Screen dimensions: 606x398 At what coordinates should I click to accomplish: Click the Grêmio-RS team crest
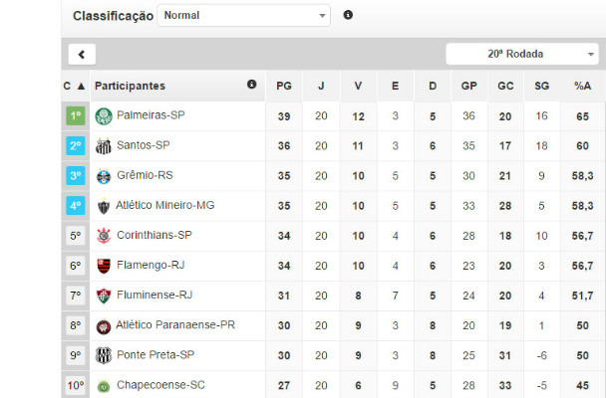click(104, 176)
